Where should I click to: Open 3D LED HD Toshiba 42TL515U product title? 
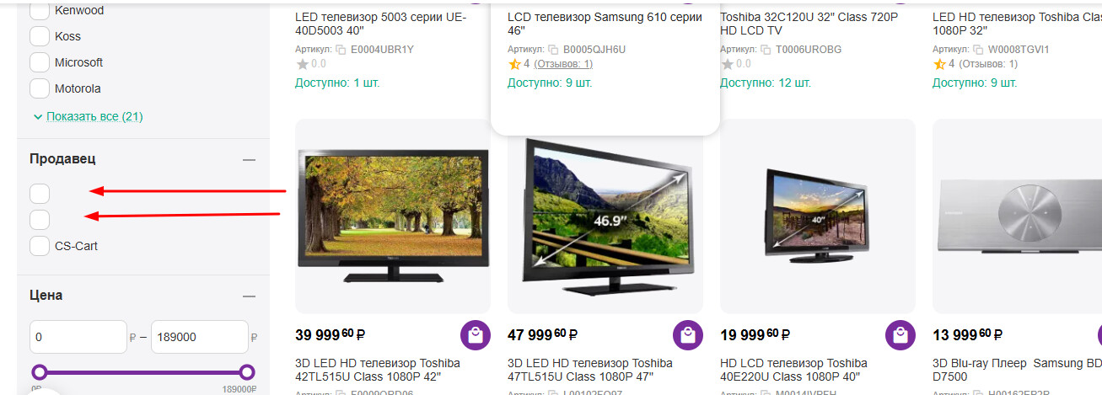coord(378,371)
